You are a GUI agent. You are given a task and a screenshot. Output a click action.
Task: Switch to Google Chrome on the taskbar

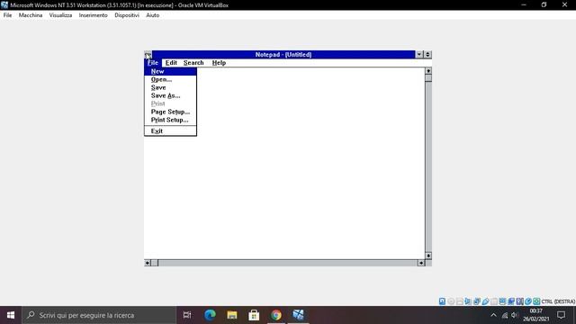point(276,315)
